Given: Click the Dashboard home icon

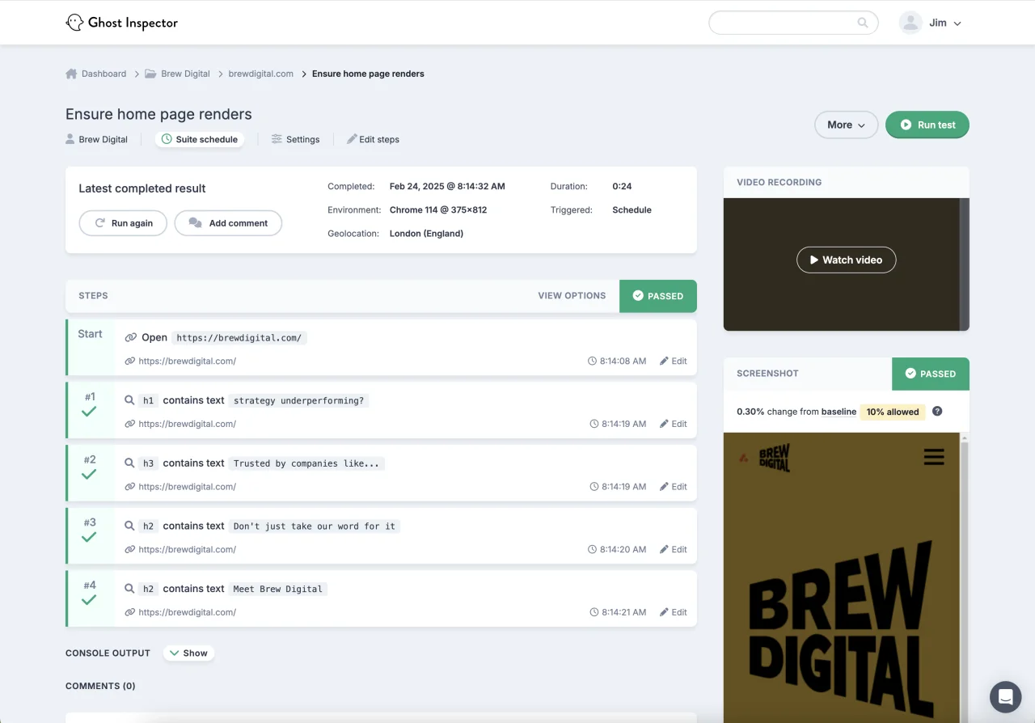Looking at the screenshot, I should (x=71, y=74).
